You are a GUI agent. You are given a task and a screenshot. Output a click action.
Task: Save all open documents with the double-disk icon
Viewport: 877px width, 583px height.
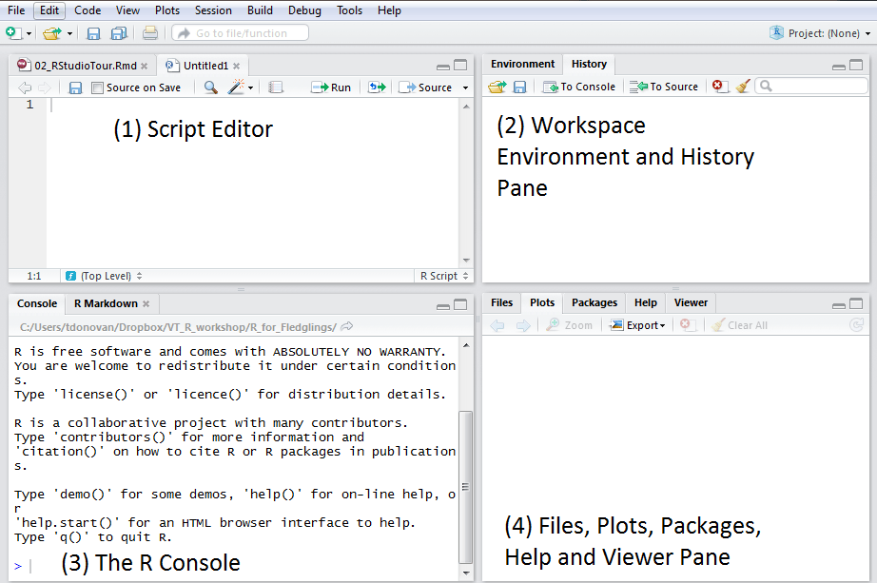coord(118,31)
